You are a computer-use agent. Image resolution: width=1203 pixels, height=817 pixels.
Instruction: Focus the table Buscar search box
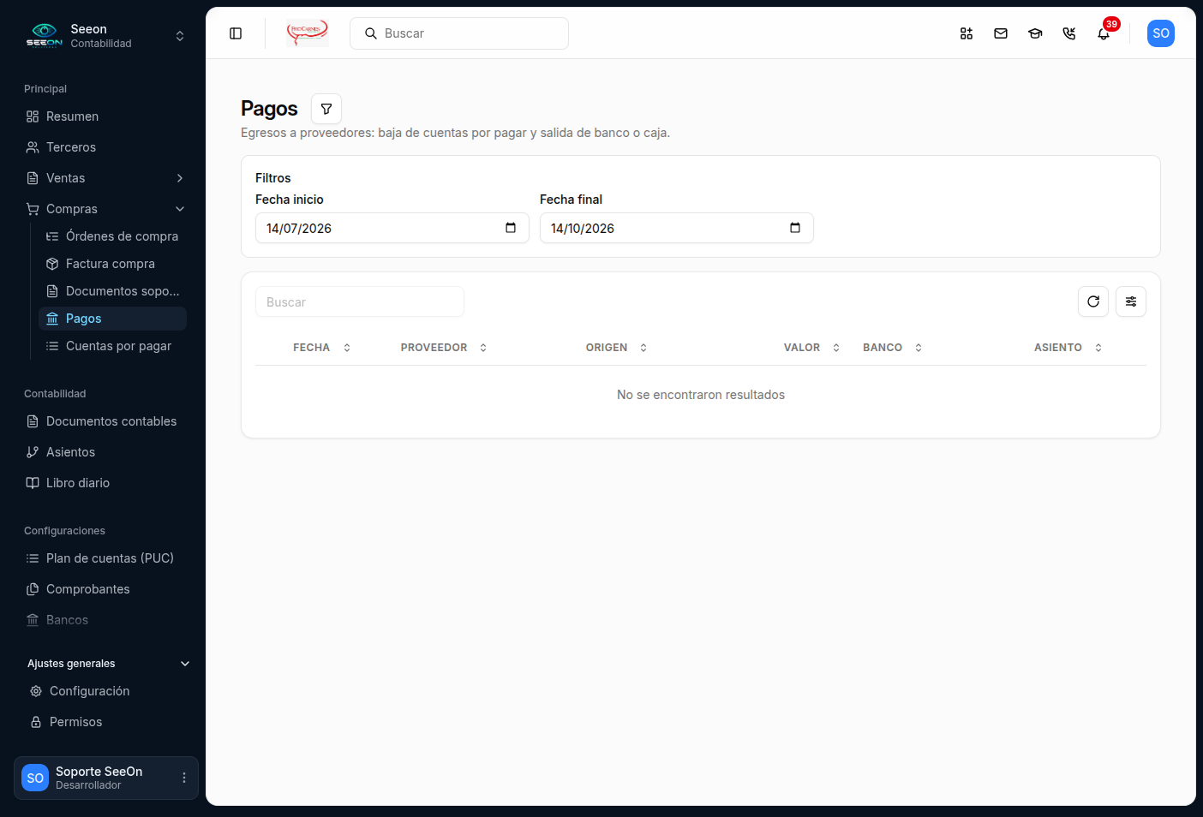(360, 302)
